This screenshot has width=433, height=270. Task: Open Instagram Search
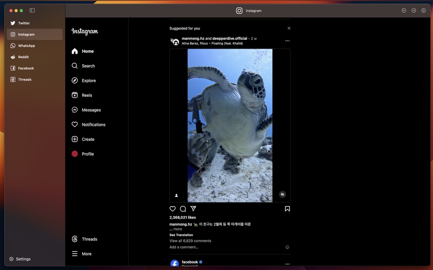(83, 66)
